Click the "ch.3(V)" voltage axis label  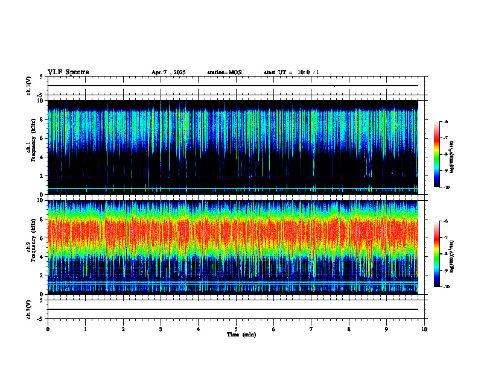(29, 310)
